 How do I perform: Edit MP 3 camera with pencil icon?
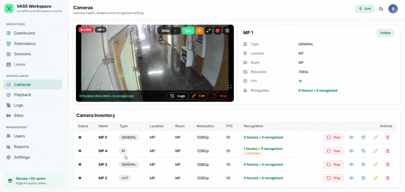376,164
